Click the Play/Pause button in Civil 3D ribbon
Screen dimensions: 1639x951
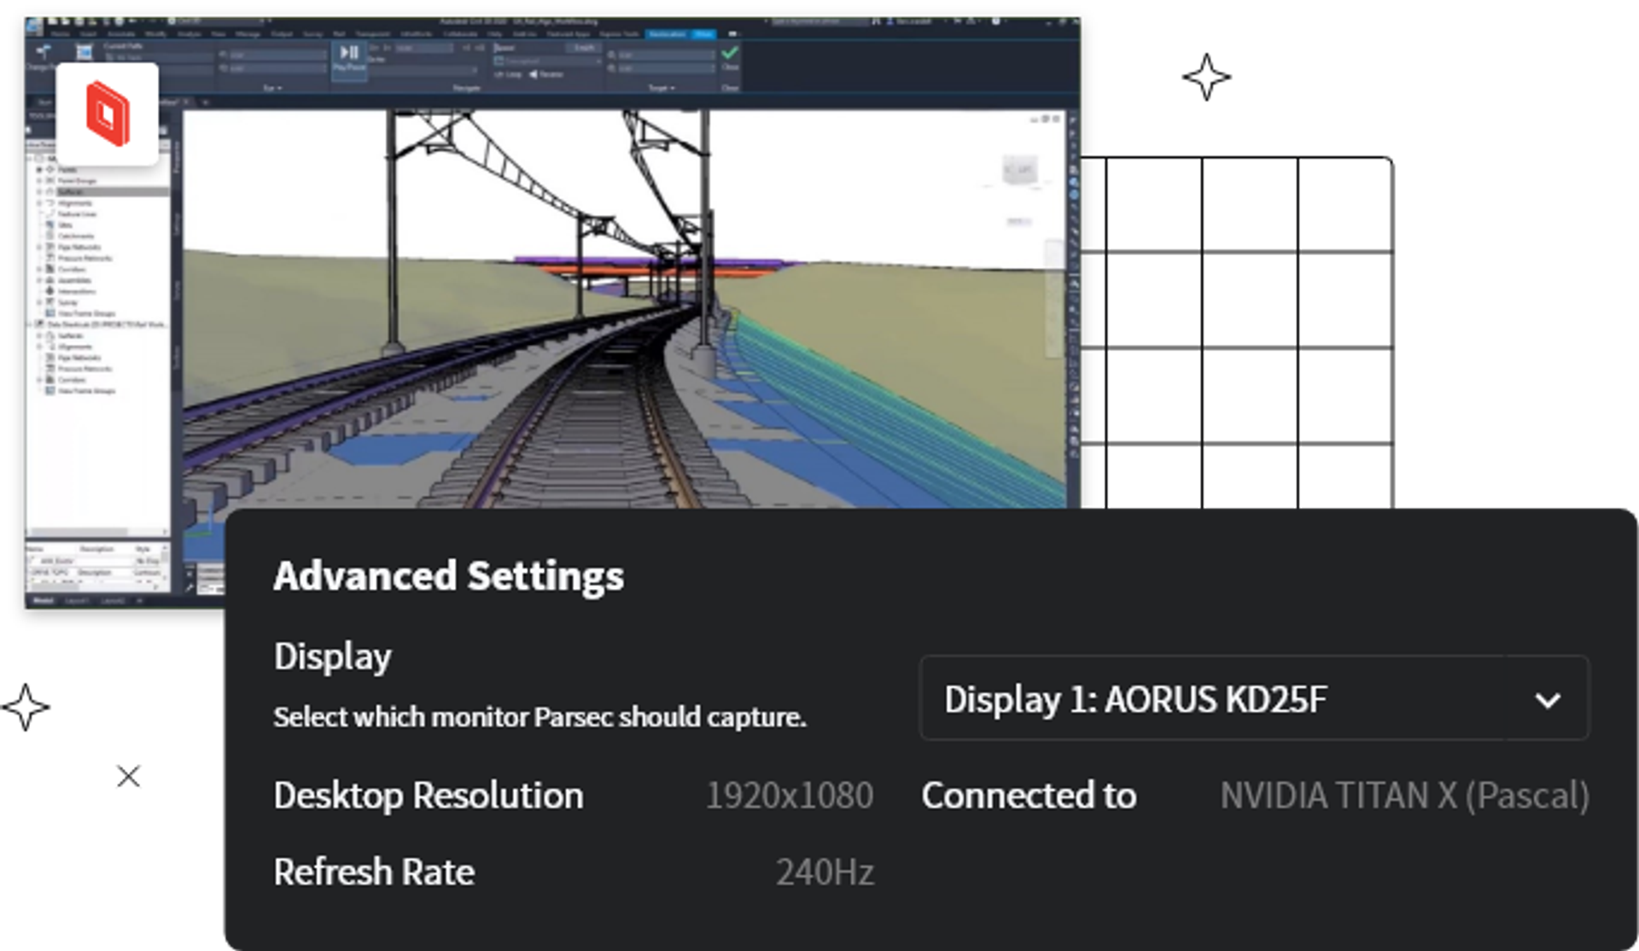[350, 60]
